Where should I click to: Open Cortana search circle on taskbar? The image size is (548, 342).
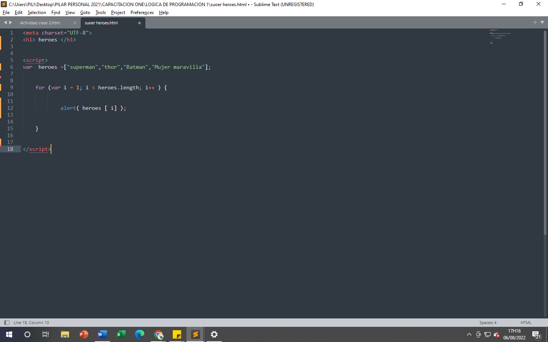(27, 334)
